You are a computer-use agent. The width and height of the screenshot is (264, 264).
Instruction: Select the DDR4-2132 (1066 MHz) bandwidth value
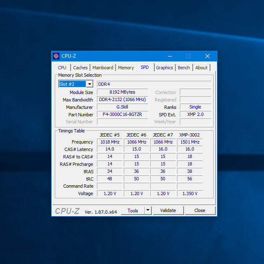tap(123, 99)
